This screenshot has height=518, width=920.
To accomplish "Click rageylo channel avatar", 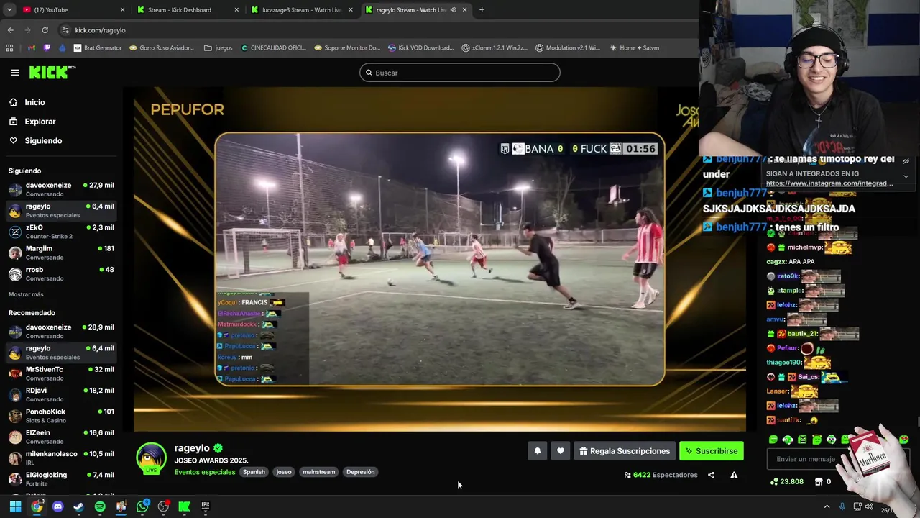I will pos(151,459).
